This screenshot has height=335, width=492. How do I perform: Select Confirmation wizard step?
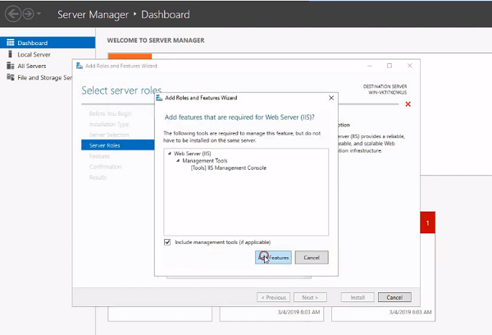(105, 167)
